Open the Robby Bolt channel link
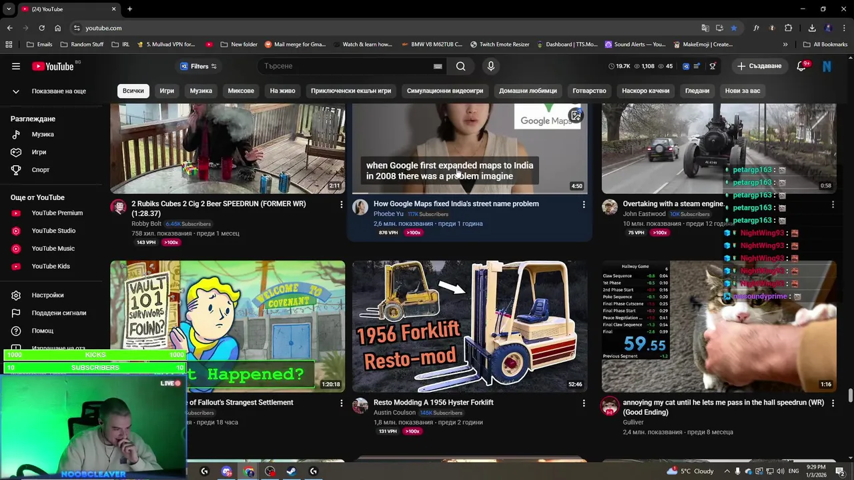Viewport: 854px width, 480px height. click(146, 224)
